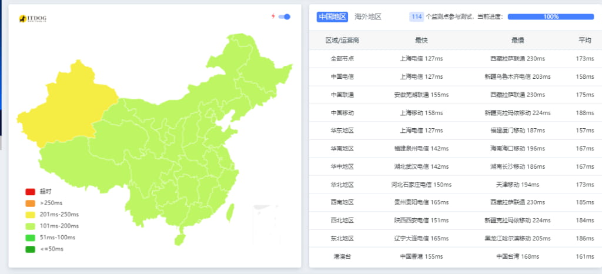Screen dimensions: 602x274
Task: Click the 114 monitoring points badge
Action: (417, 17)
